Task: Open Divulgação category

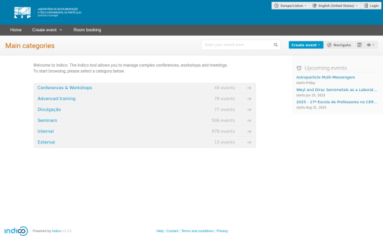Action: 49,110
